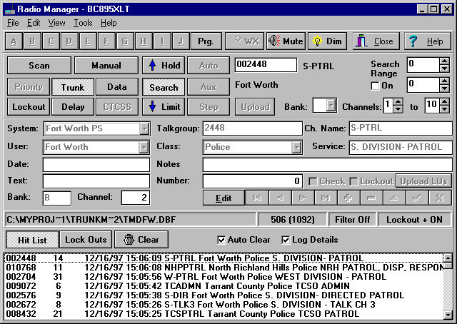The height and width of the screenshot is (324, 457).
Task: Select bank J button
Action: [x=181, y=41]
